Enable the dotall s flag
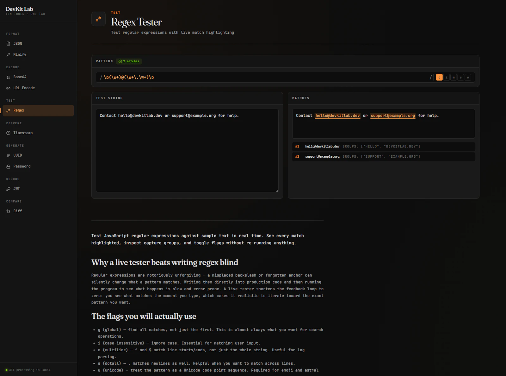506x376 pixels. tap(461, 77)
